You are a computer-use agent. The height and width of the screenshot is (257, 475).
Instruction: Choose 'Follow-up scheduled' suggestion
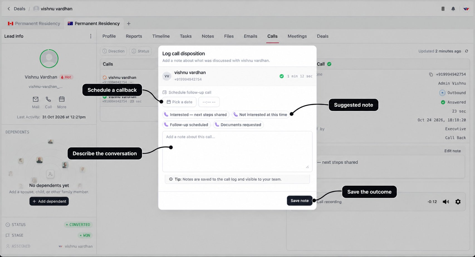(x=187, y=125)
